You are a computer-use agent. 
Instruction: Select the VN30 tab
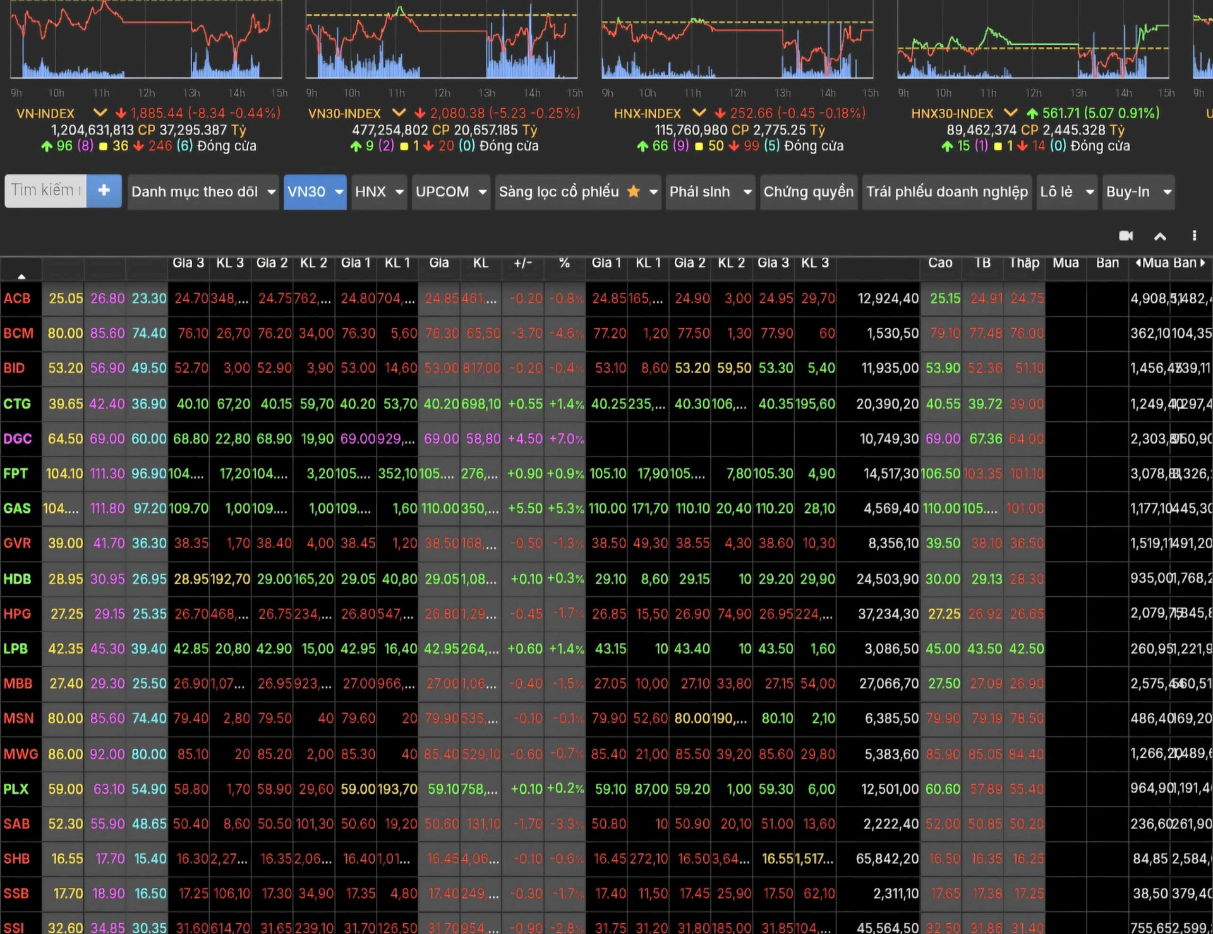click(x=307, y=192)
